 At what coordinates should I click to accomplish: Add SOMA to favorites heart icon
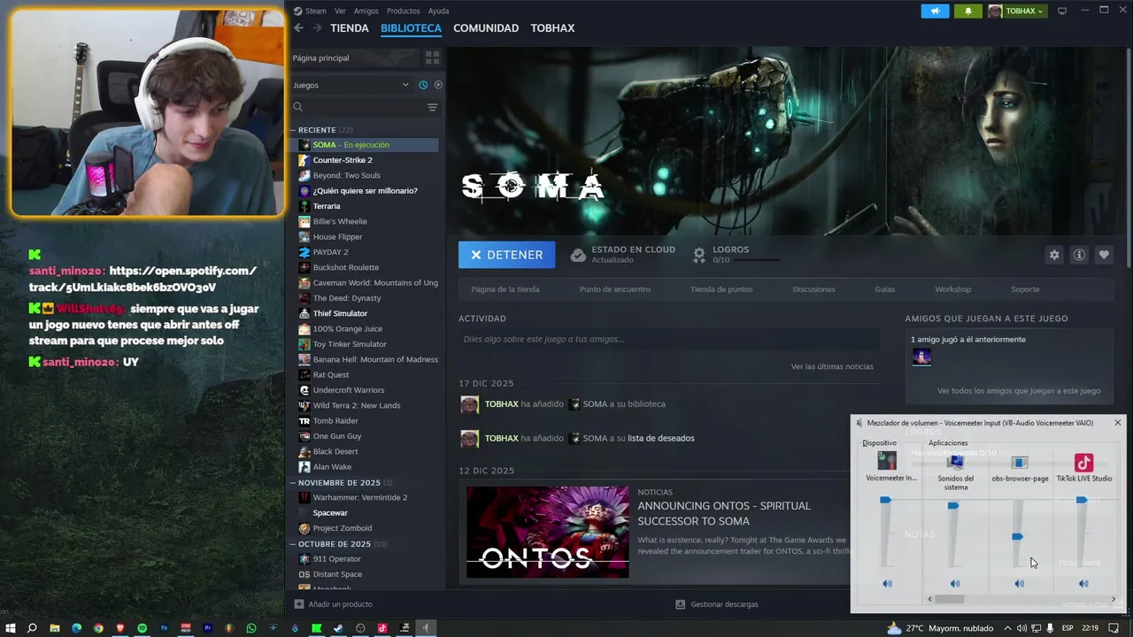[1104, 255]
